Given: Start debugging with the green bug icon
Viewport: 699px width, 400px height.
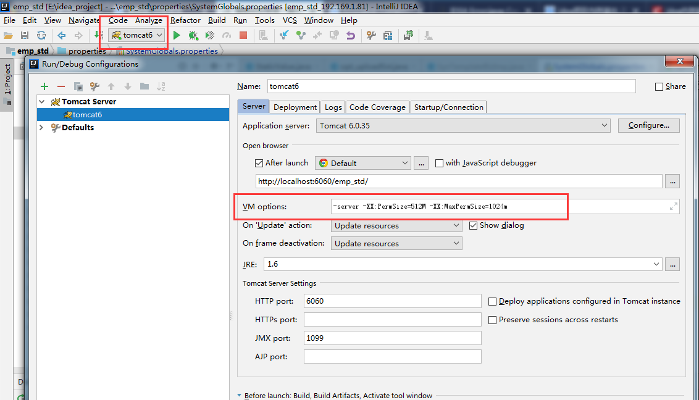Looking at the screenshot, I should click(193, 36).
